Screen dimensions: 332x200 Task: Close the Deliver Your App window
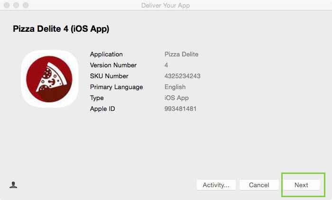point(7,5)
